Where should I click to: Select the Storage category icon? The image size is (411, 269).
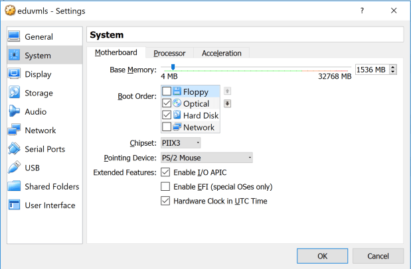[15, 93]
